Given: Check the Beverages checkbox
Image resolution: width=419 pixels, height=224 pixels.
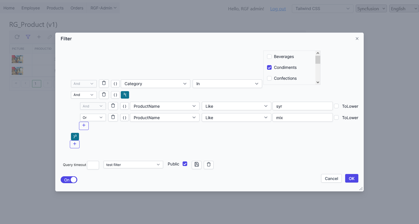Looking at the screenshot, I should click(269, 57).
